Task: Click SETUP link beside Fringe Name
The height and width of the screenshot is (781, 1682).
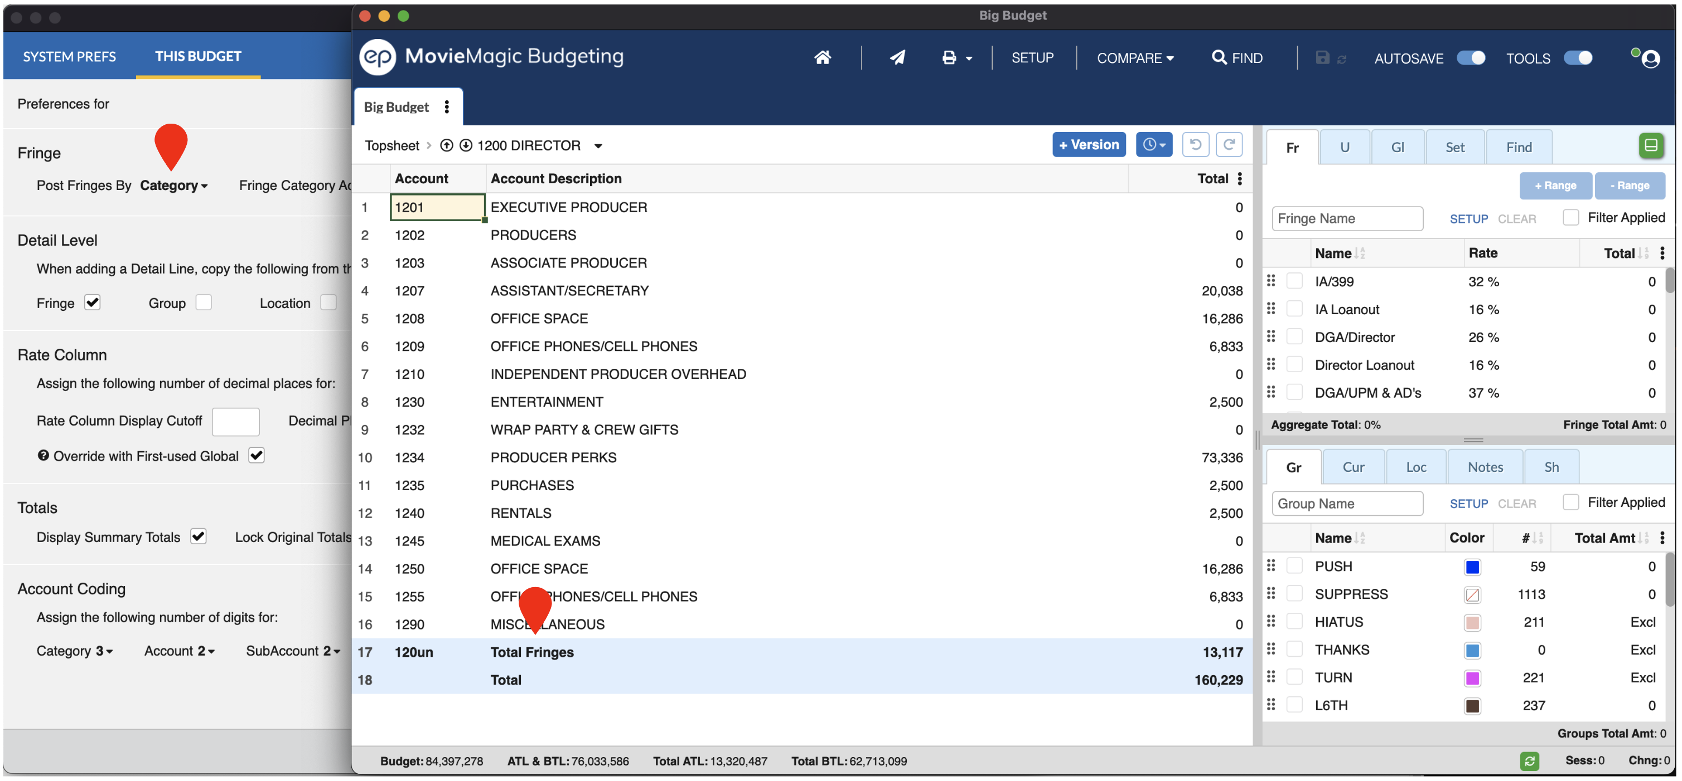Action: tap(1468, 219)
